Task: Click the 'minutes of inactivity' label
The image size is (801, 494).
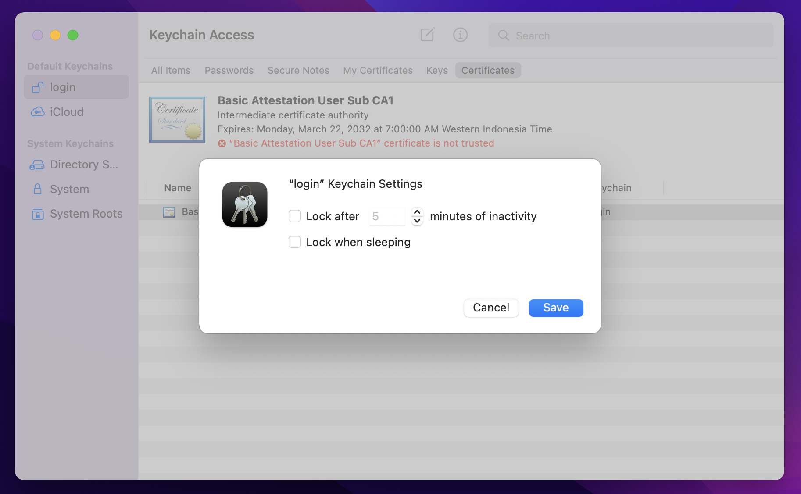Action: point(483,216)
